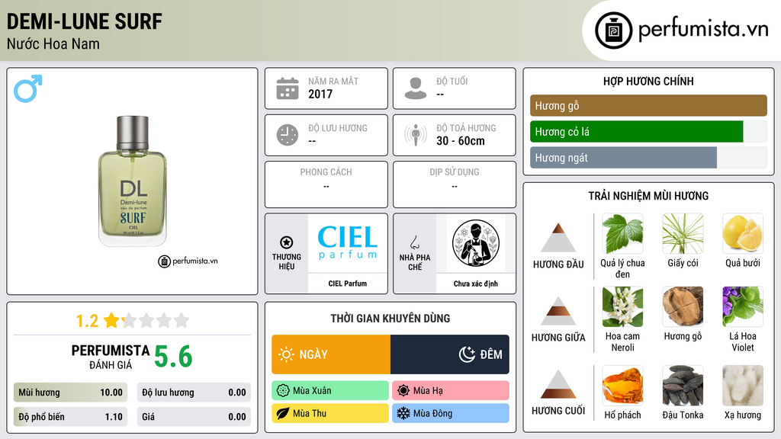Open the Hoa cam Neroli note image
Screen dimensions: 781x439
(x=622, y=307)
